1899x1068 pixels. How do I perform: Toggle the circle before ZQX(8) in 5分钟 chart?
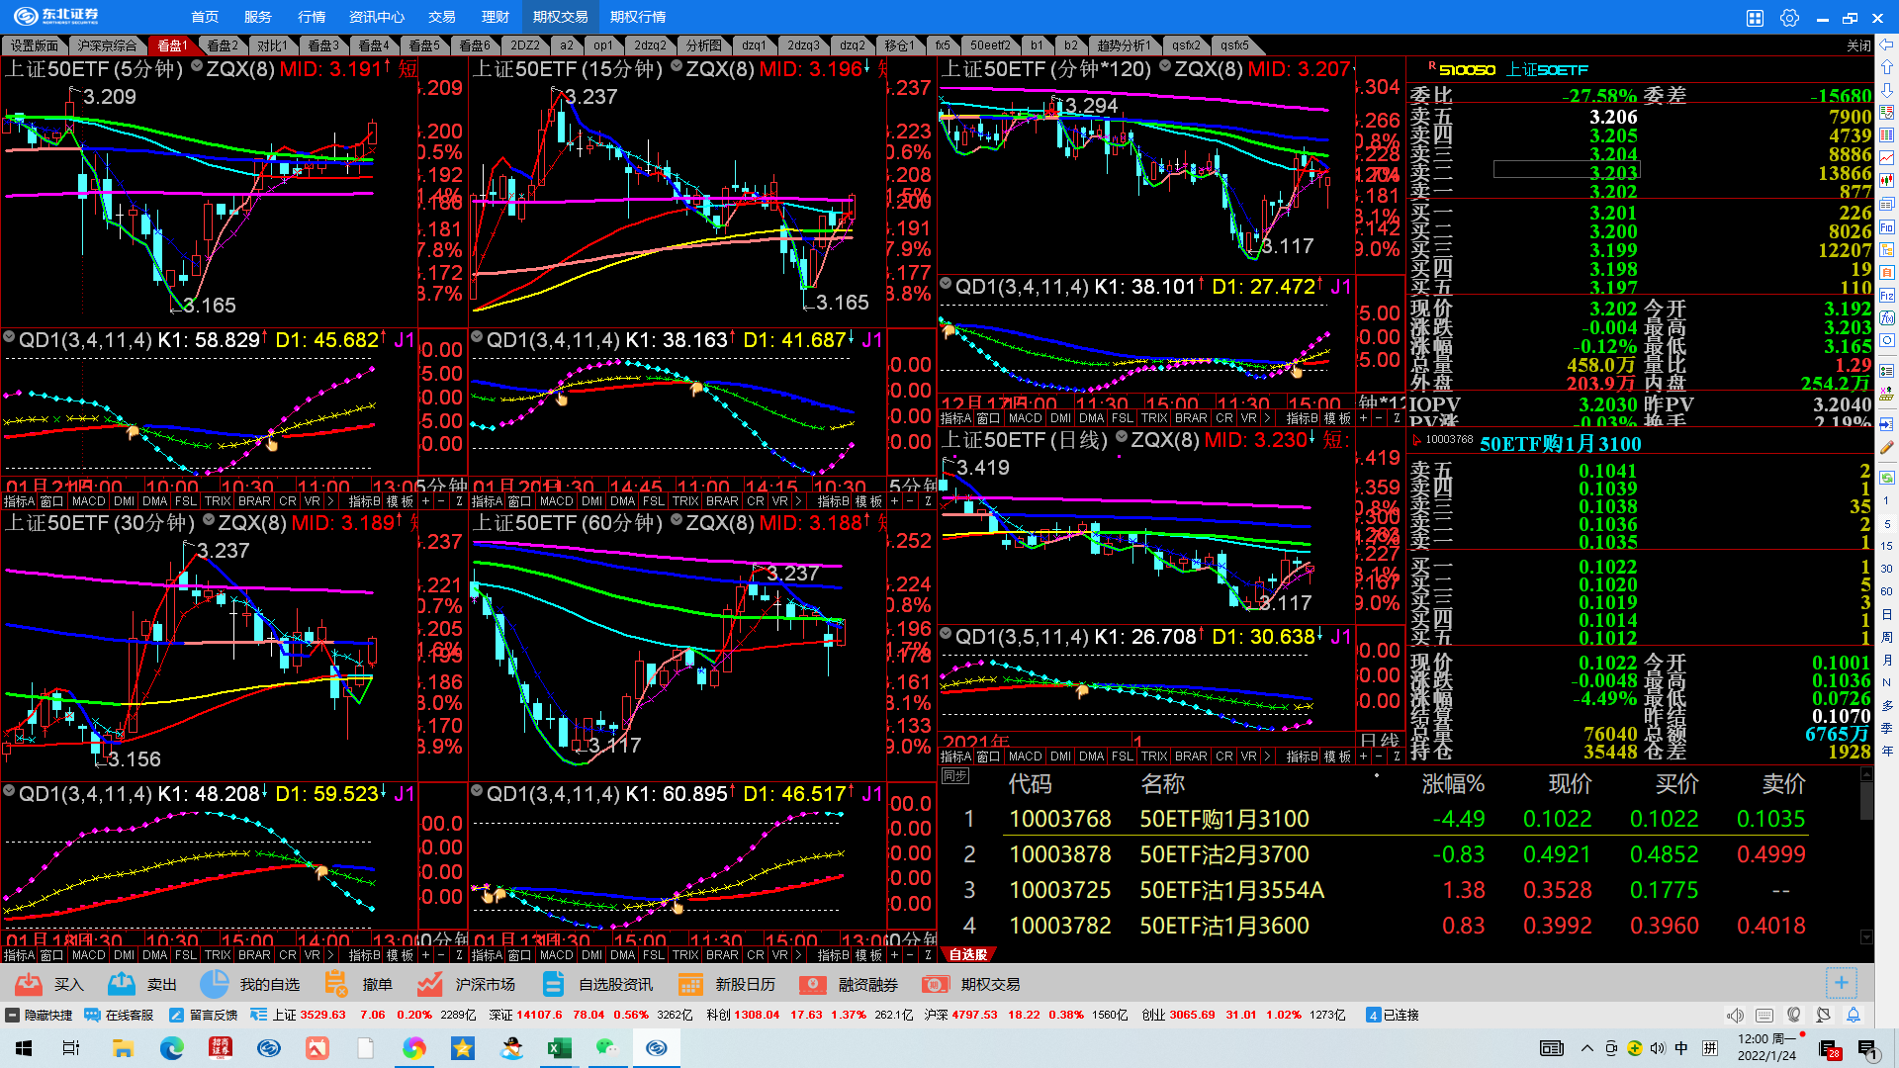pos(197,66)
